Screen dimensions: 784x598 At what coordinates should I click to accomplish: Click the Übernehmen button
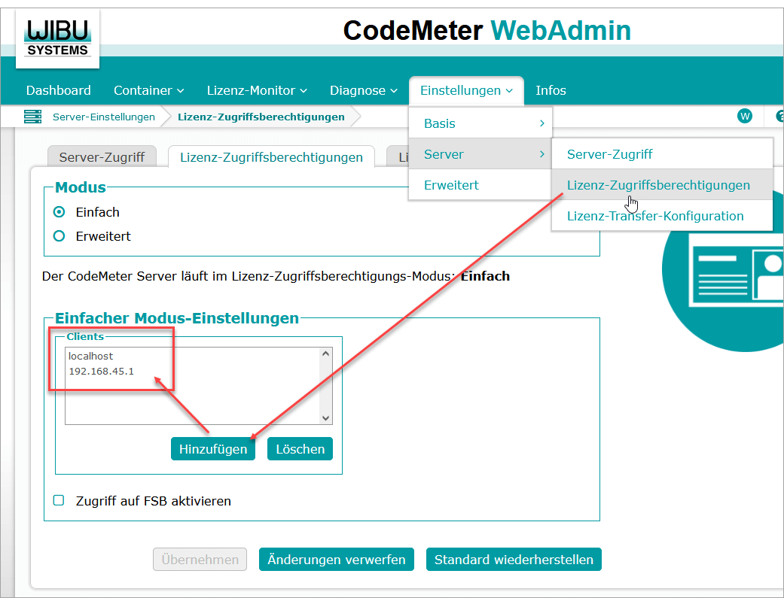200,560
